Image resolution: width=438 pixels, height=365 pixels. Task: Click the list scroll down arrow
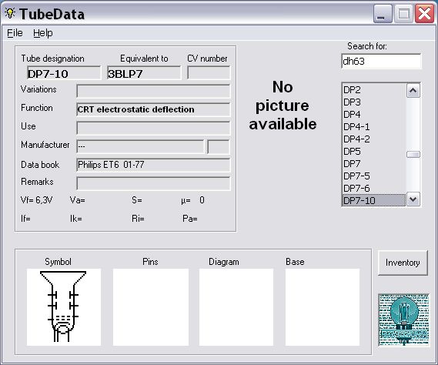tap(413, 199)
